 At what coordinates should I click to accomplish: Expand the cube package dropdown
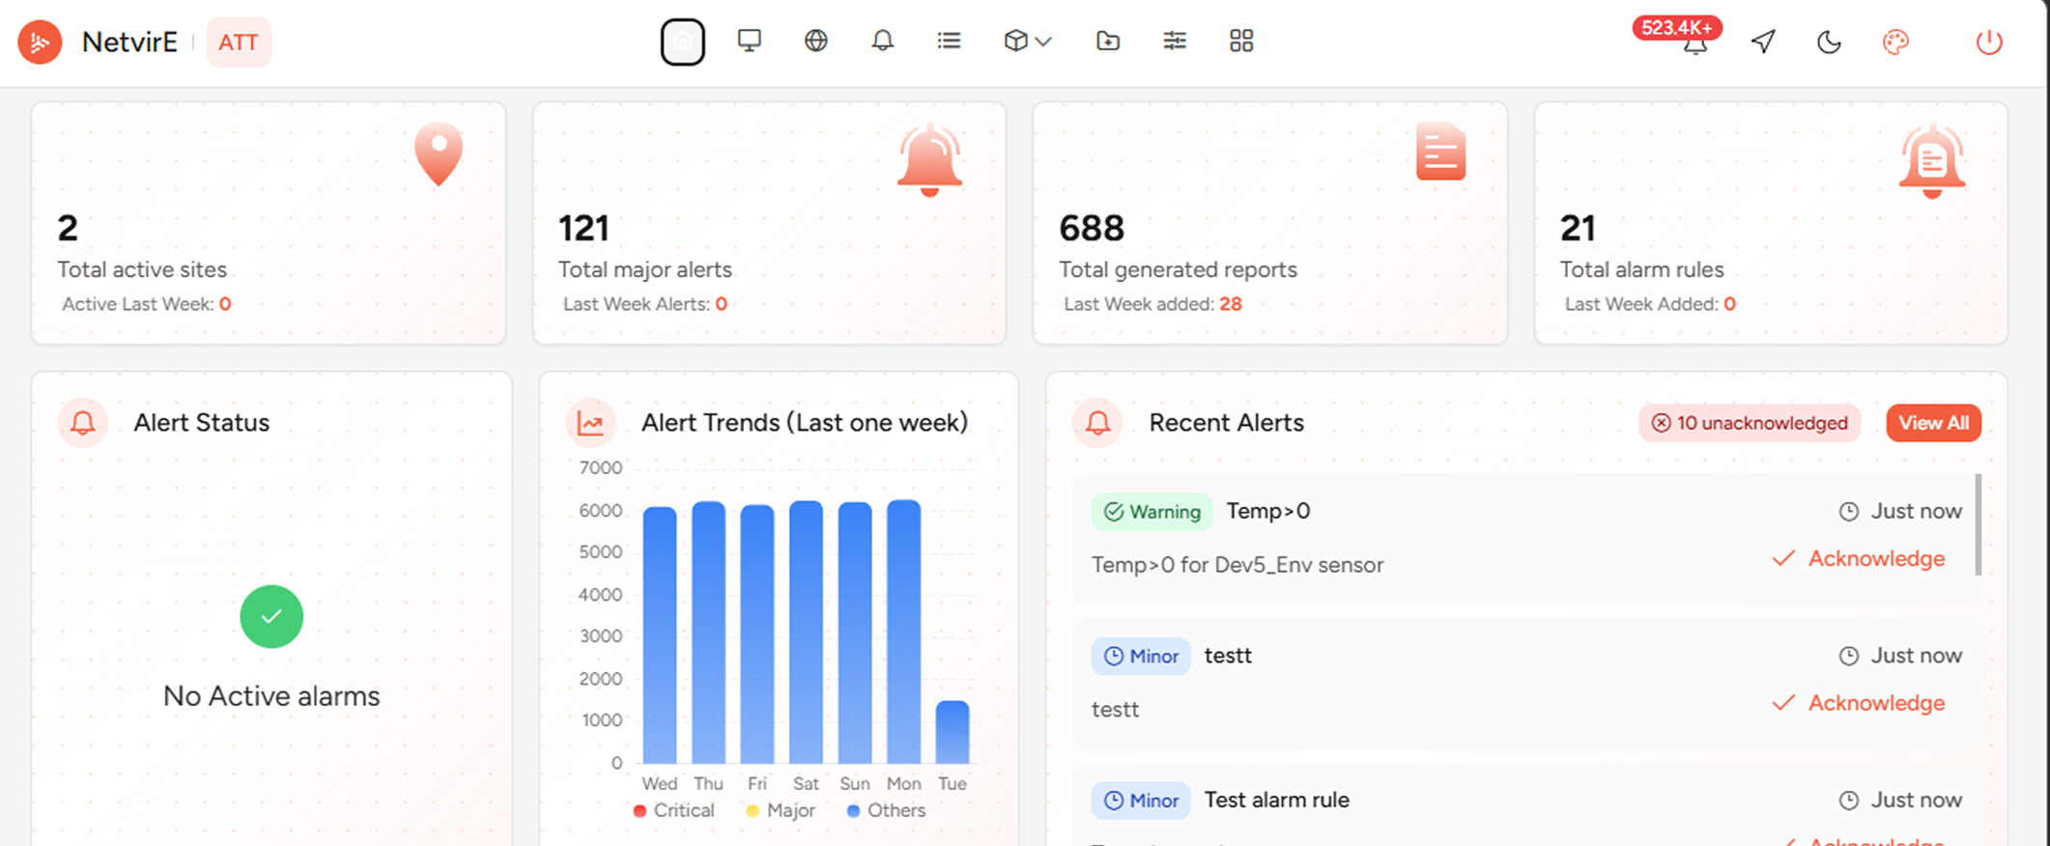(x=1028, y=41)
